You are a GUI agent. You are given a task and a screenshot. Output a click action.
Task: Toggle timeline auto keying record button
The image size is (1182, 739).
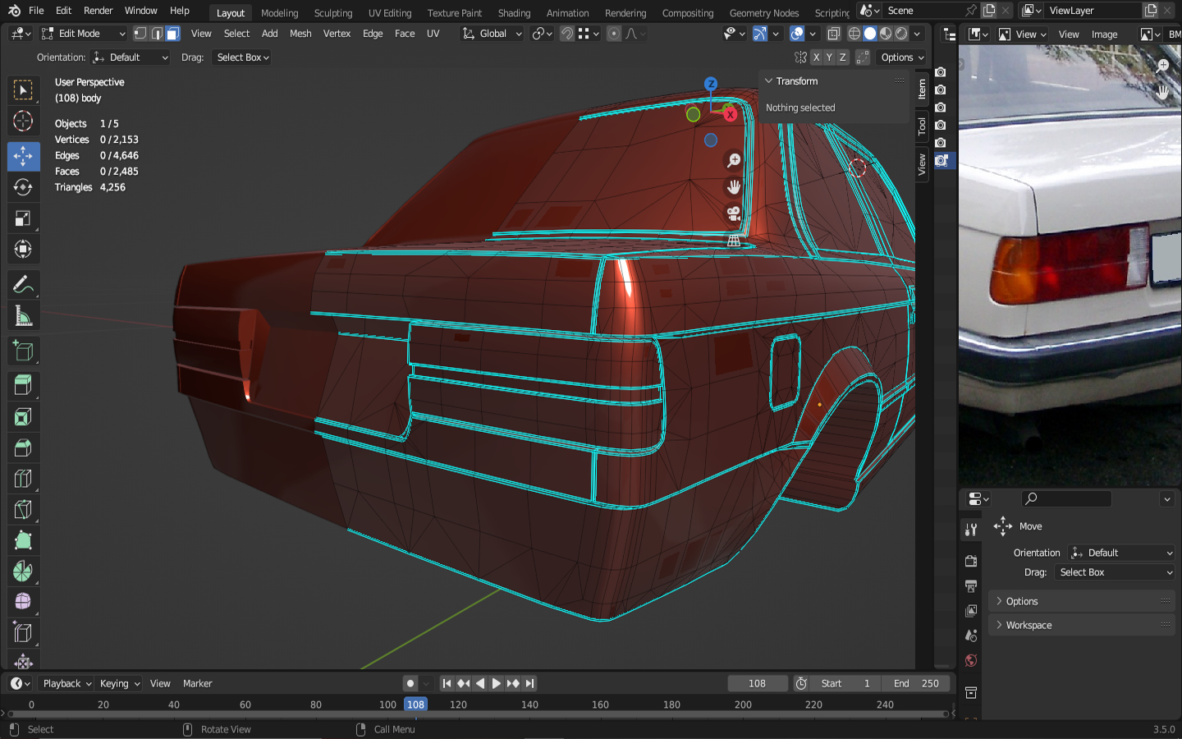pyautogui.click(x=410, y=683)
